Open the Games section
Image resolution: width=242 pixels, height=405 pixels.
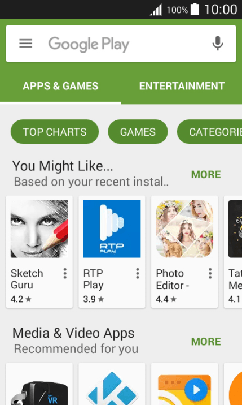pyautogui.click(x=138, y=132)
